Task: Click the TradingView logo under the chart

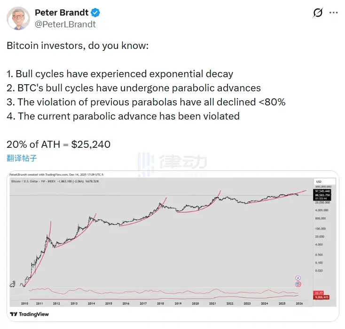Action: click(29, 314)
